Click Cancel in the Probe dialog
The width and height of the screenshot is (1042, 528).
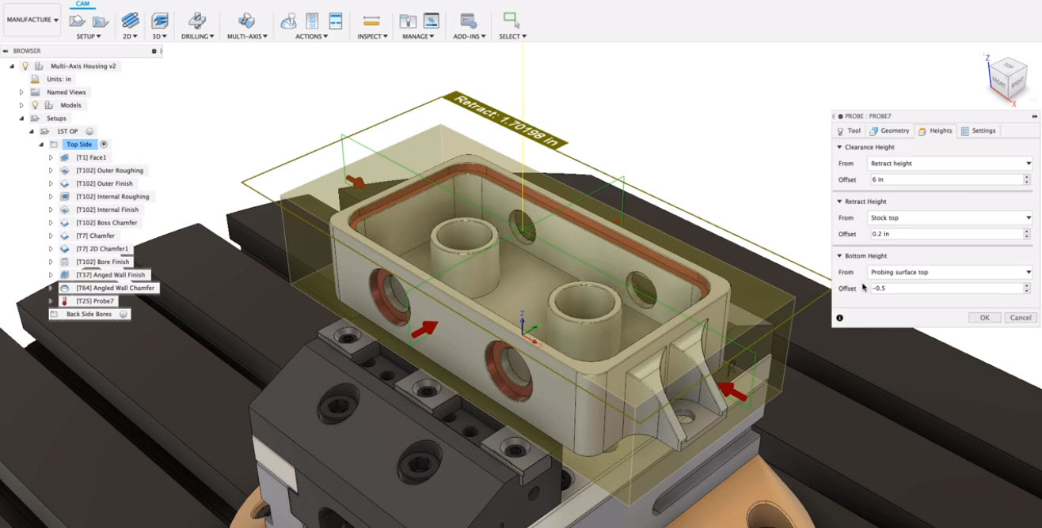pos(1021,318)
